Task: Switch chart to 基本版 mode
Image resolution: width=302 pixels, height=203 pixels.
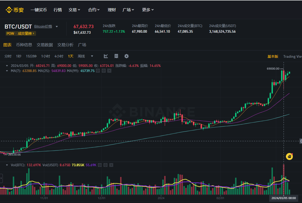Action: pyautogui.click(x=273, y=56)
